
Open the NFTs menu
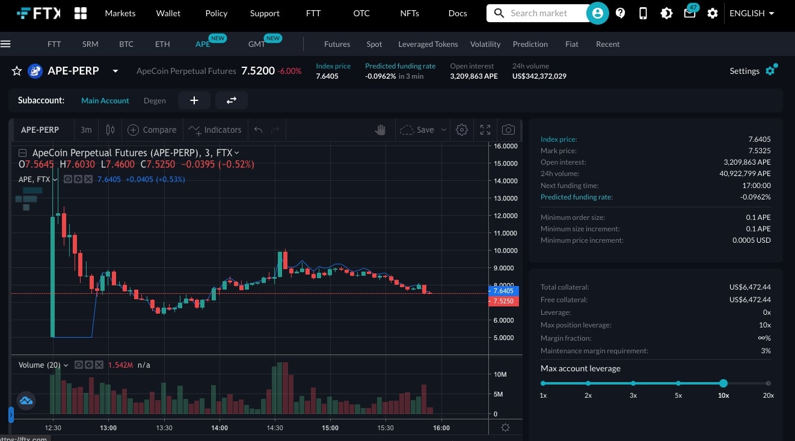point(410,13)
